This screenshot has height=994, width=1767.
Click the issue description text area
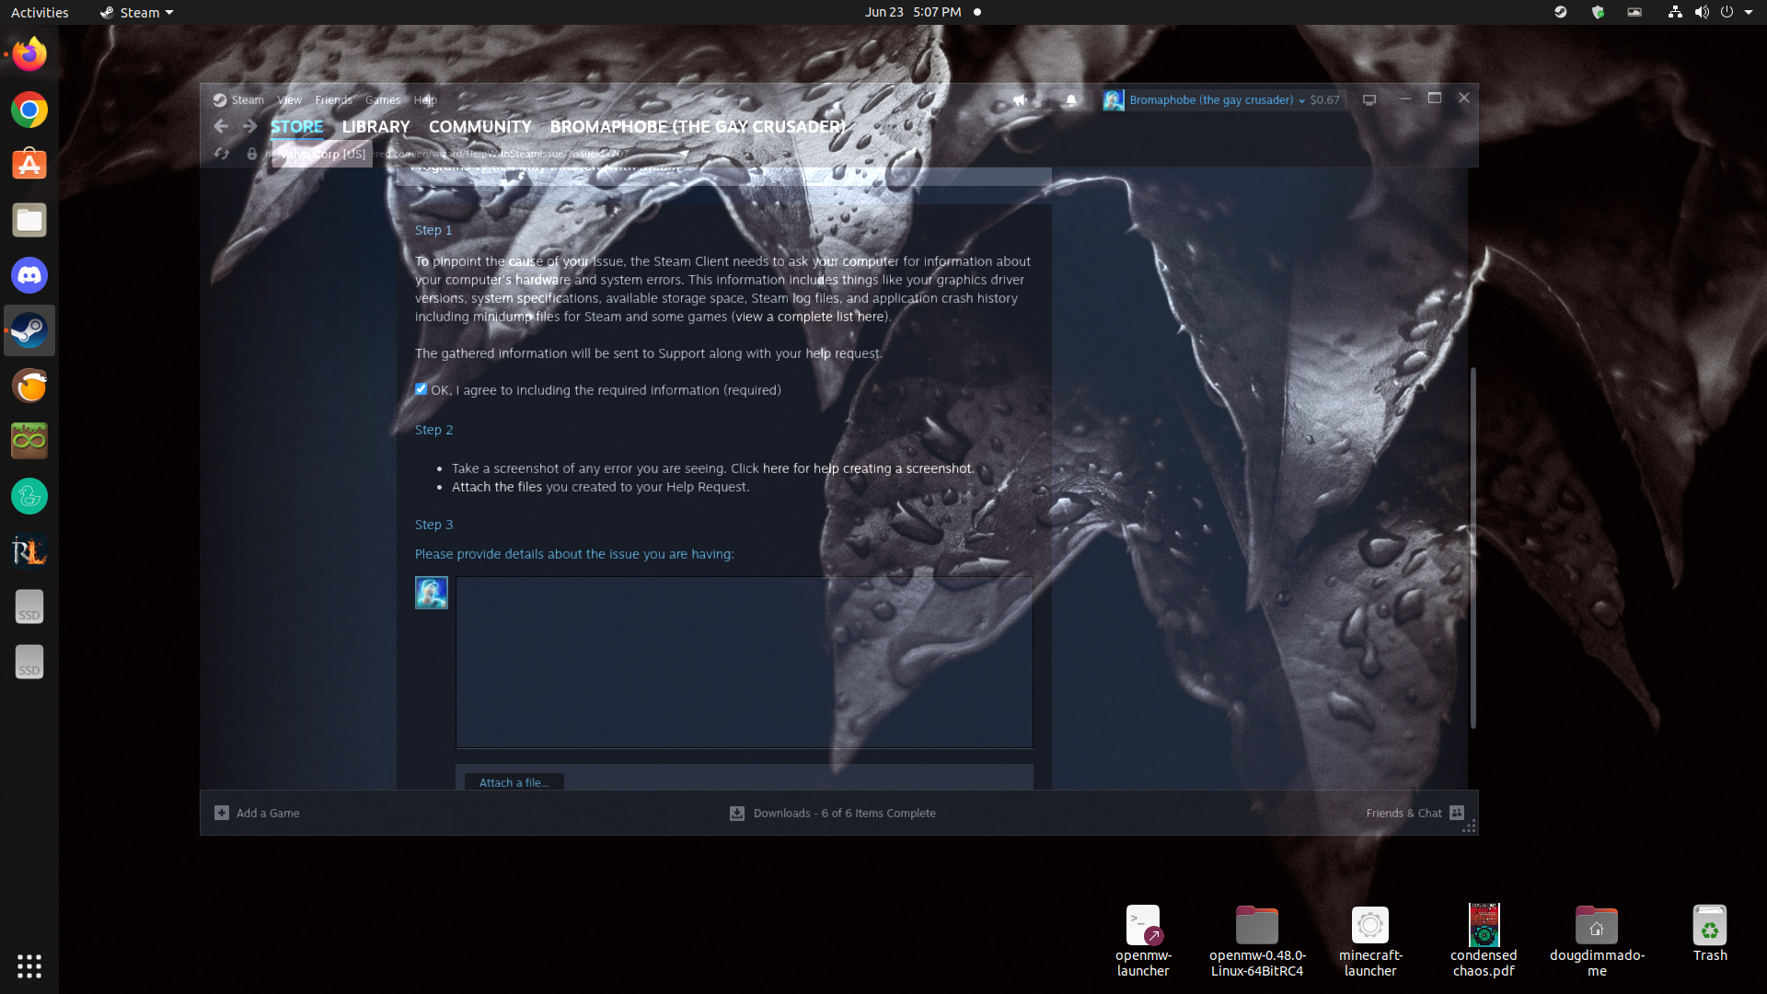744,662
